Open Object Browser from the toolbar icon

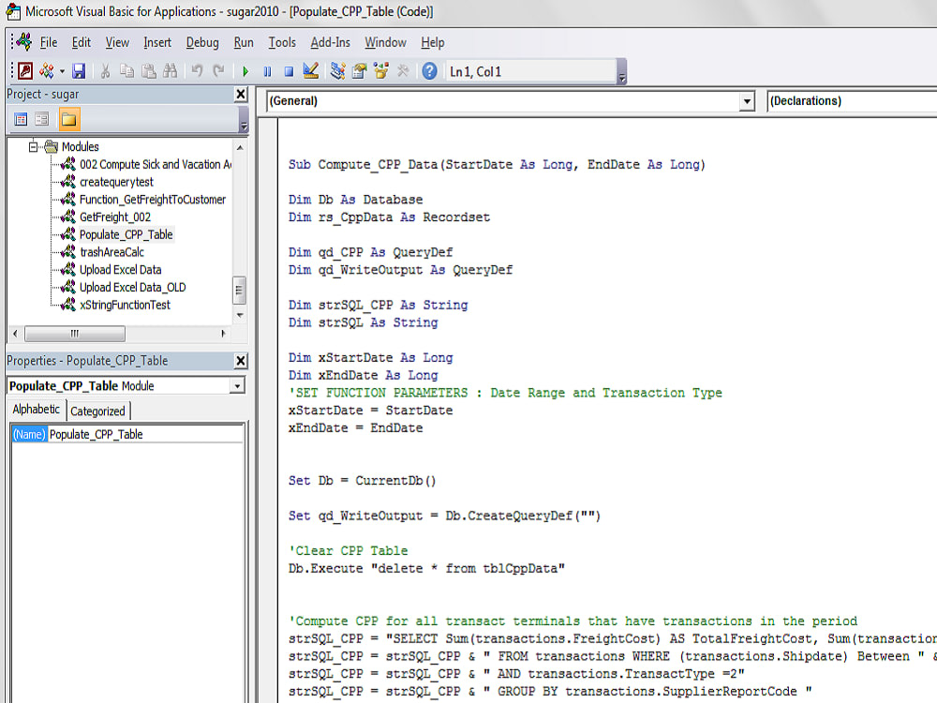click(x=380, y=71)
